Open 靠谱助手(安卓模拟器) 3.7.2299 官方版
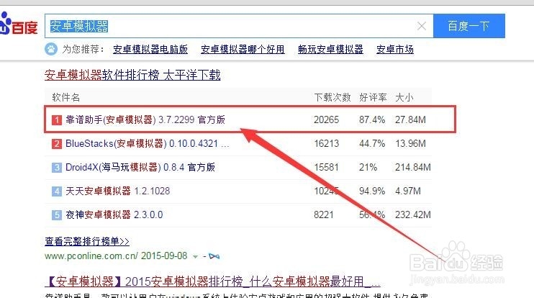This screenshot has width=534, height=298. (x=145, y=119)
